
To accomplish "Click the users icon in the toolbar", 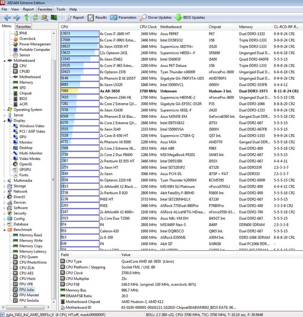I will [x=45, y=18].
